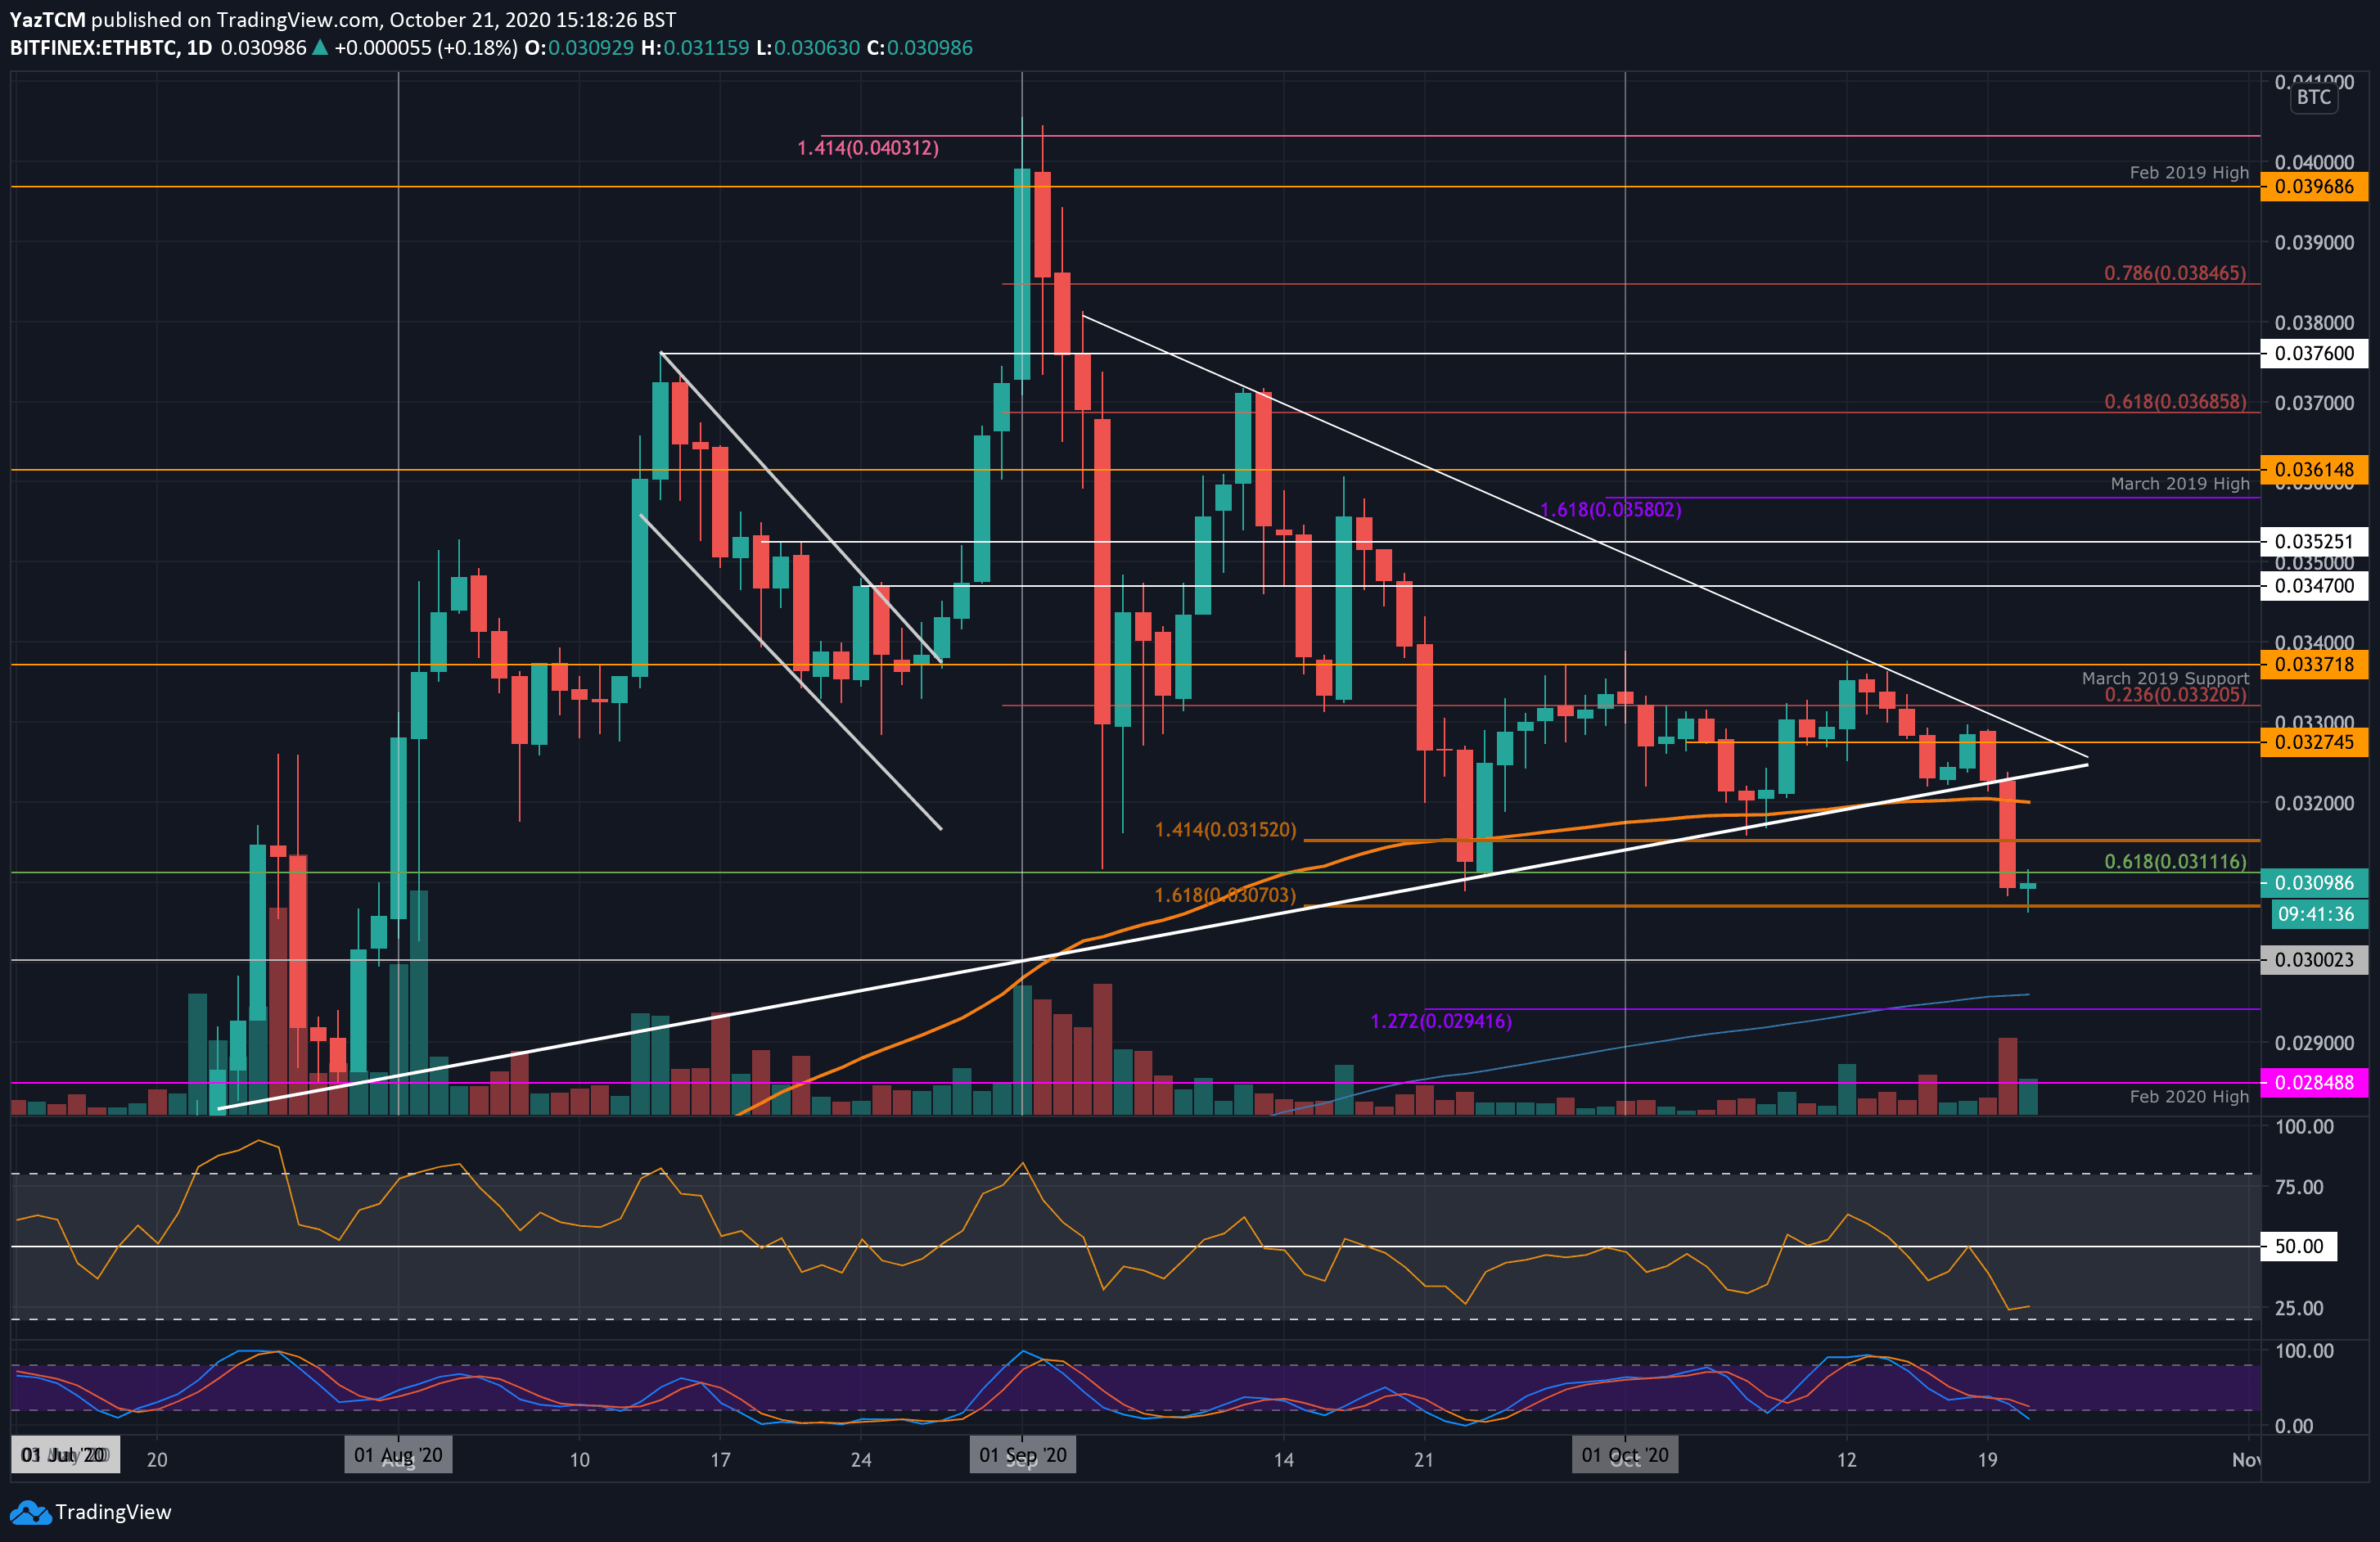Click the TradingView cloud logo icon
The width and height of the screenshot is (2380, 1542).
coord(30,1513)
